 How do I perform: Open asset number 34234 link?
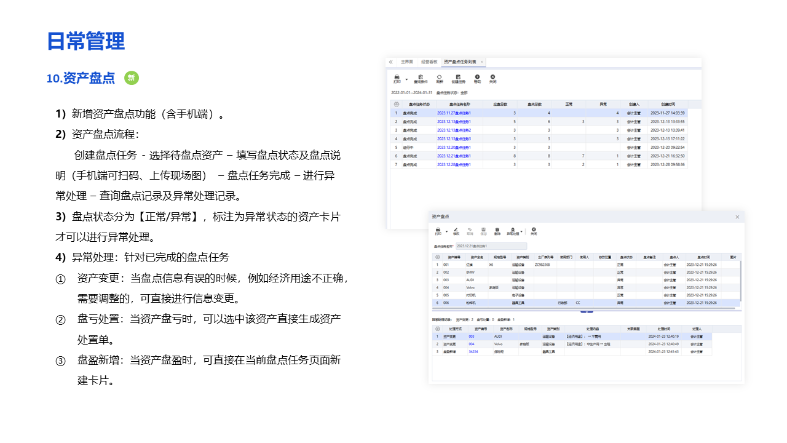click(x=473, y=352)
